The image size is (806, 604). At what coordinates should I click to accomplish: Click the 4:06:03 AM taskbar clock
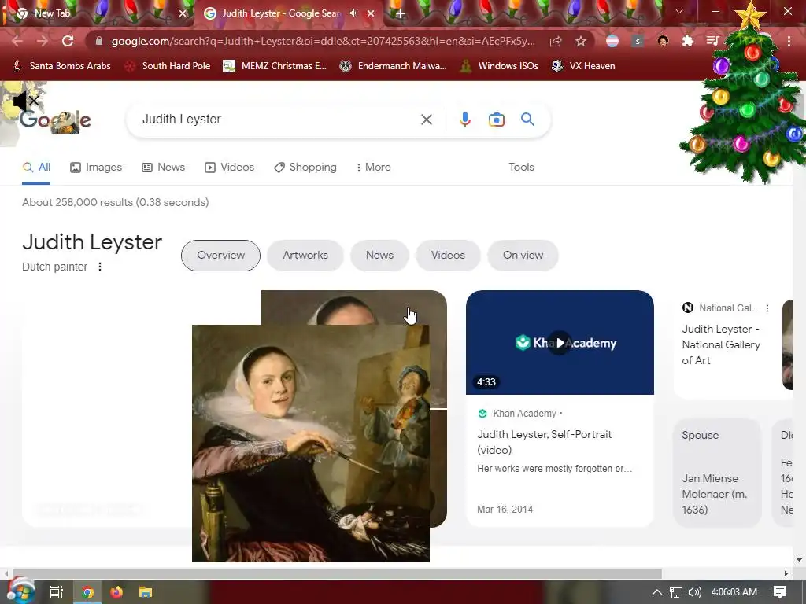tap(734, 592)
